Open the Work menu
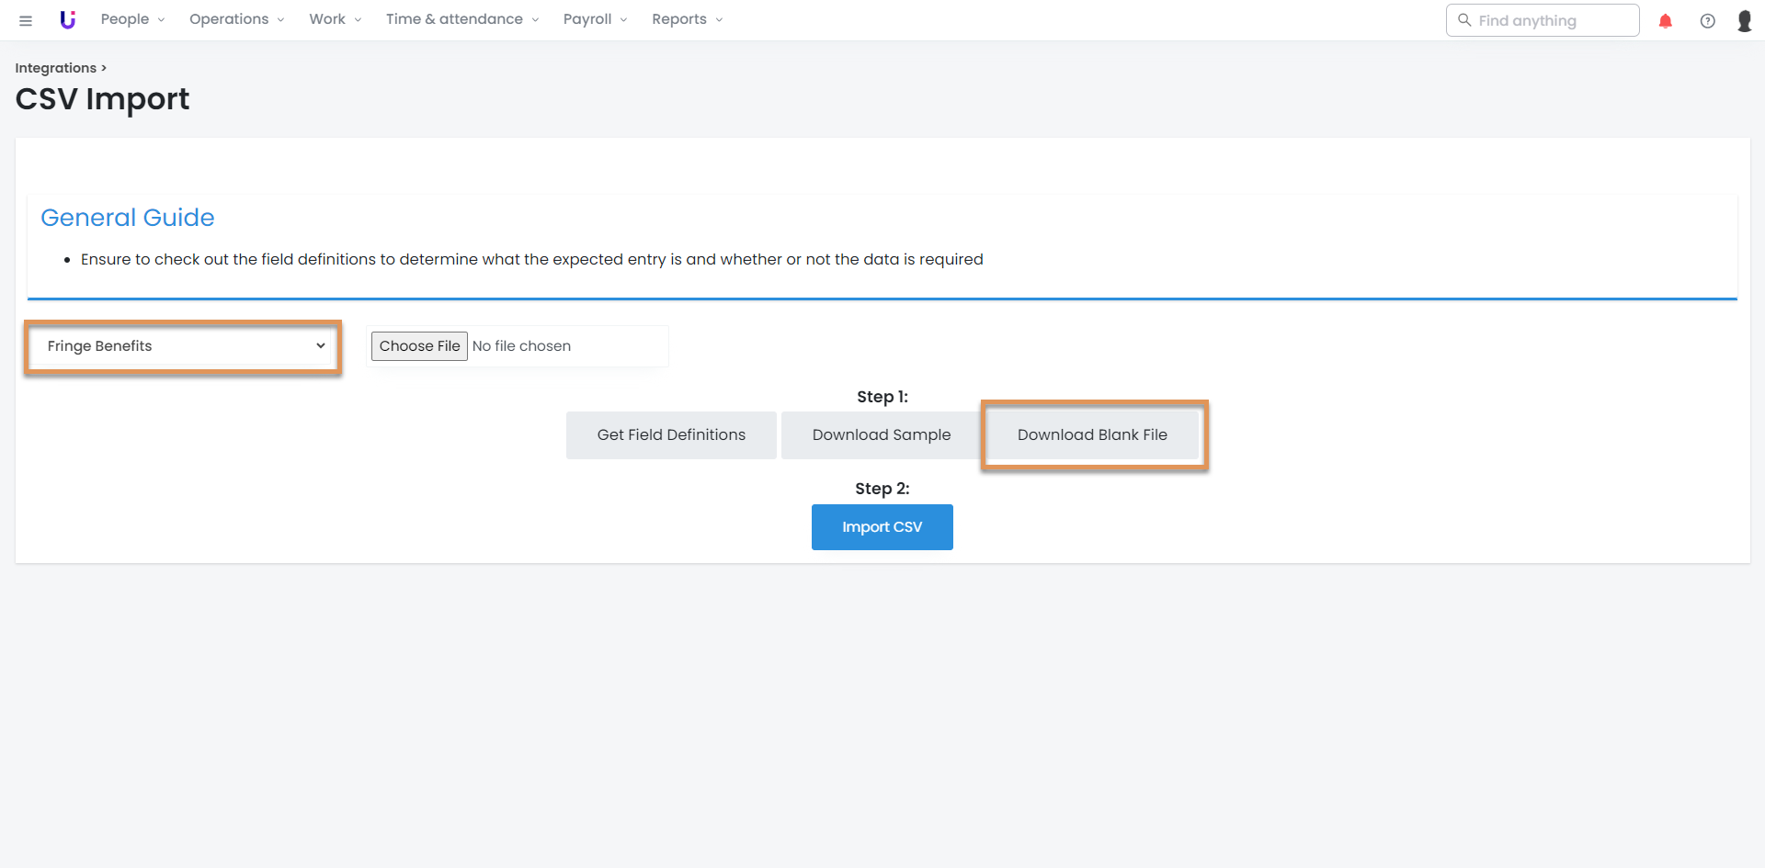 tap(335, 19)
